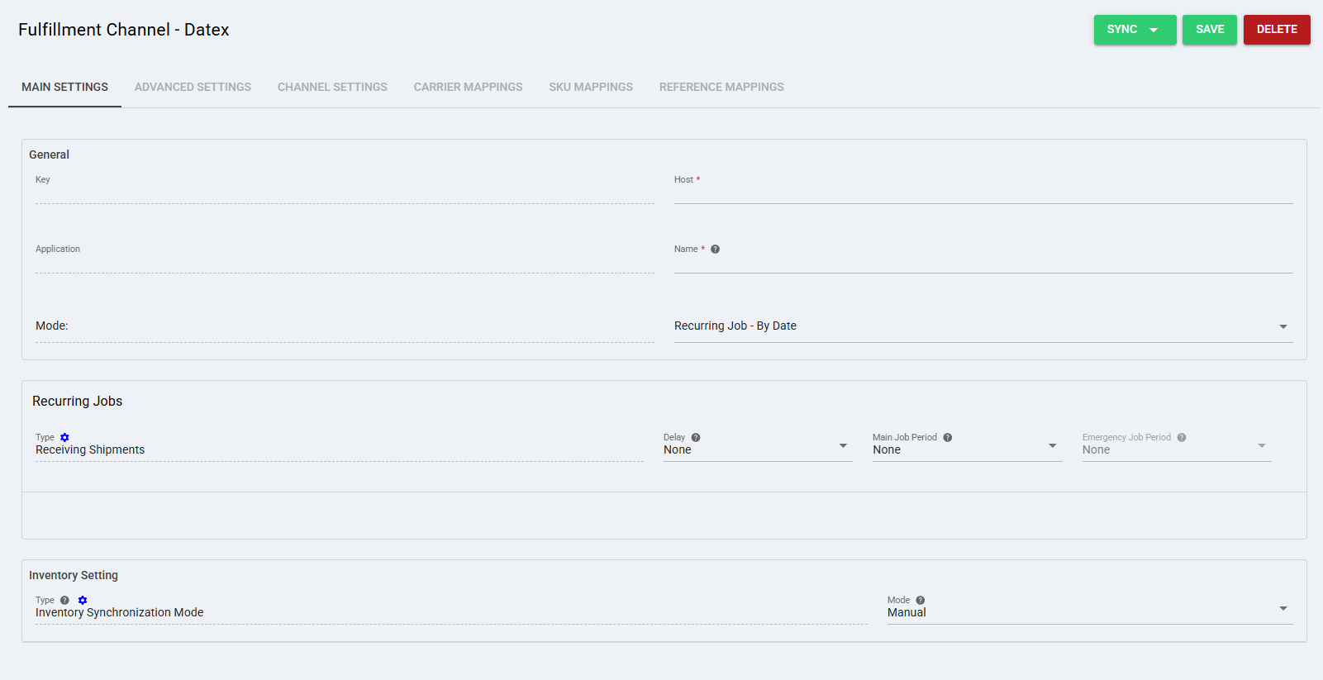Delete the Datex fulfillment channel
This screenshot has height=680, width=1323.
coord(1277,30)
